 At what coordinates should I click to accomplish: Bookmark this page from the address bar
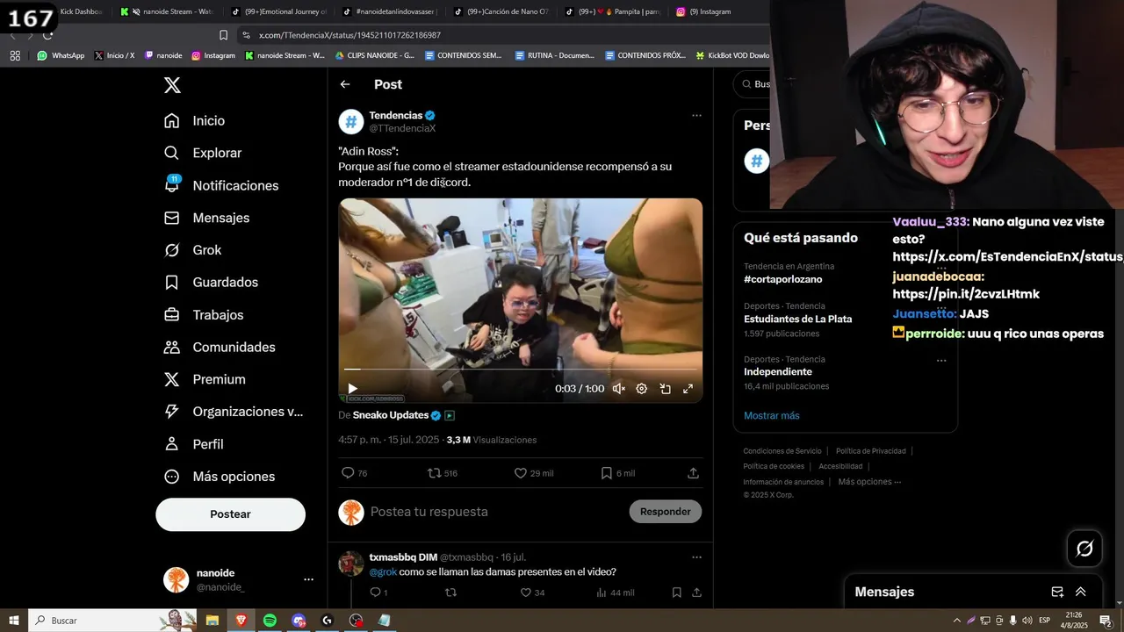pyautogui.click(x=224, y=35)
